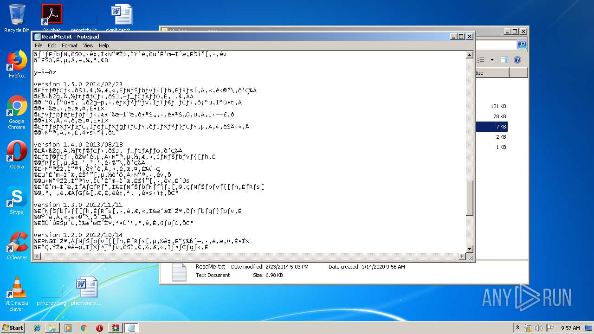The image size is (594, 334).
Task: Click the Date modified value in details pane
Action: 287,267
